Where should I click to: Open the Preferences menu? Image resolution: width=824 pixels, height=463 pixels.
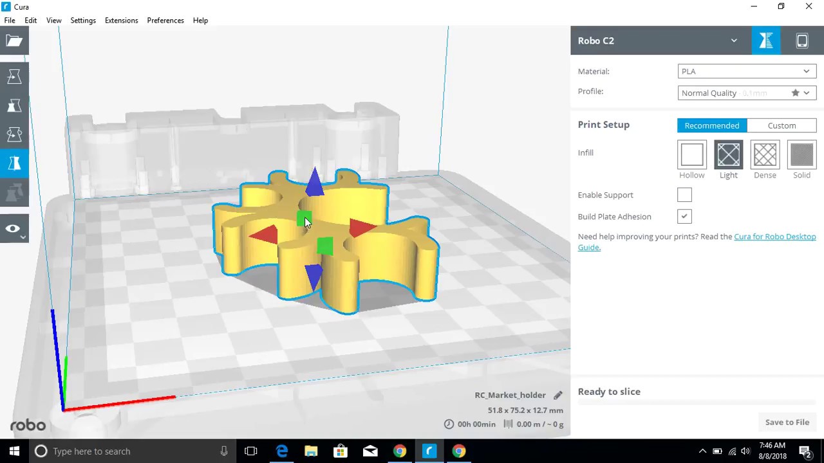[x=165, y=20]
